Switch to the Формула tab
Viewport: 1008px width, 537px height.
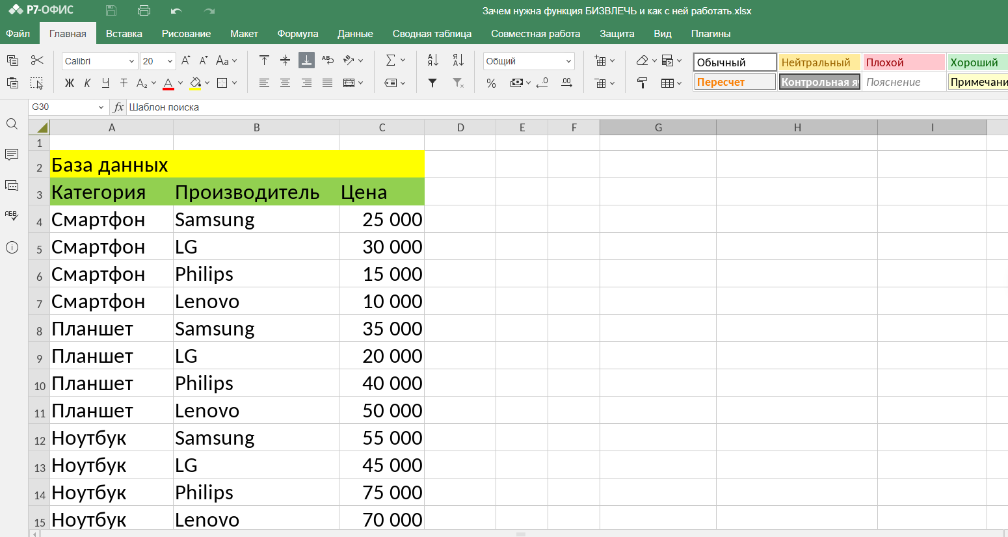pyautogui.click(x=298, y=33)
